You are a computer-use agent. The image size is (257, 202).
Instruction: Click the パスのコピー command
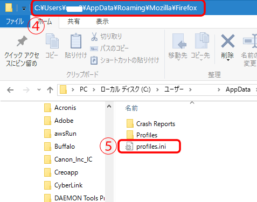point(109,48)
